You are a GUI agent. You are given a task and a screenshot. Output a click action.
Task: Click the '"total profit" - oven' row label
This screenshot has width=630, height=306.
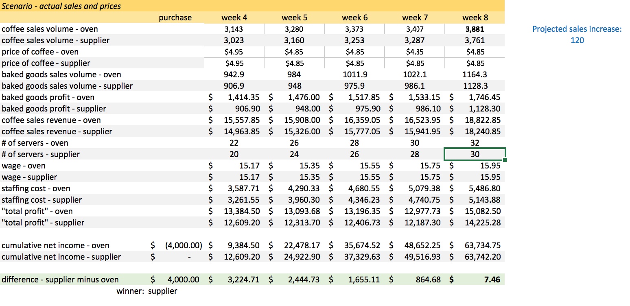[37, 211]
